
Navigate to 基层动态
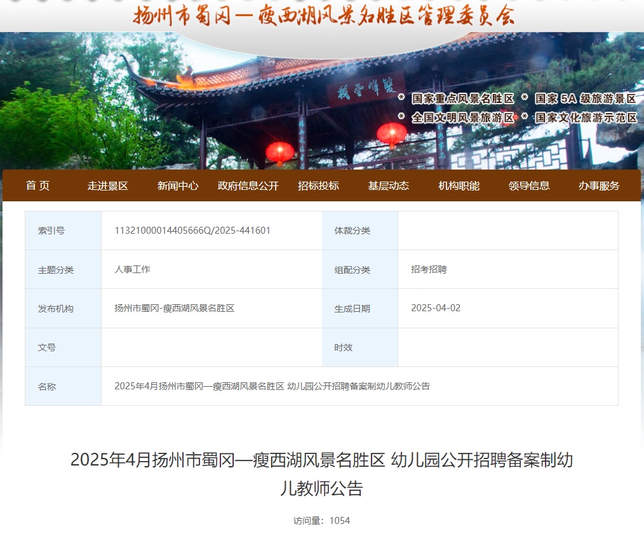(389, 185)
